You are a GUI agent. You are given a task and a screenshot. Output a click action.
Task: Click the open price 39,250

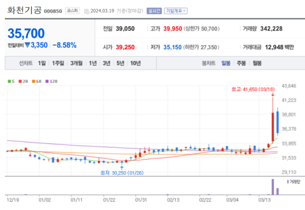(x=125, y=47)
